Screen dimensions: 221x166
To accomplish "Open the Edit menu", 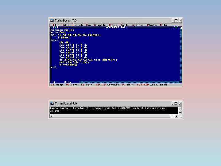I will tap(66, 25).
